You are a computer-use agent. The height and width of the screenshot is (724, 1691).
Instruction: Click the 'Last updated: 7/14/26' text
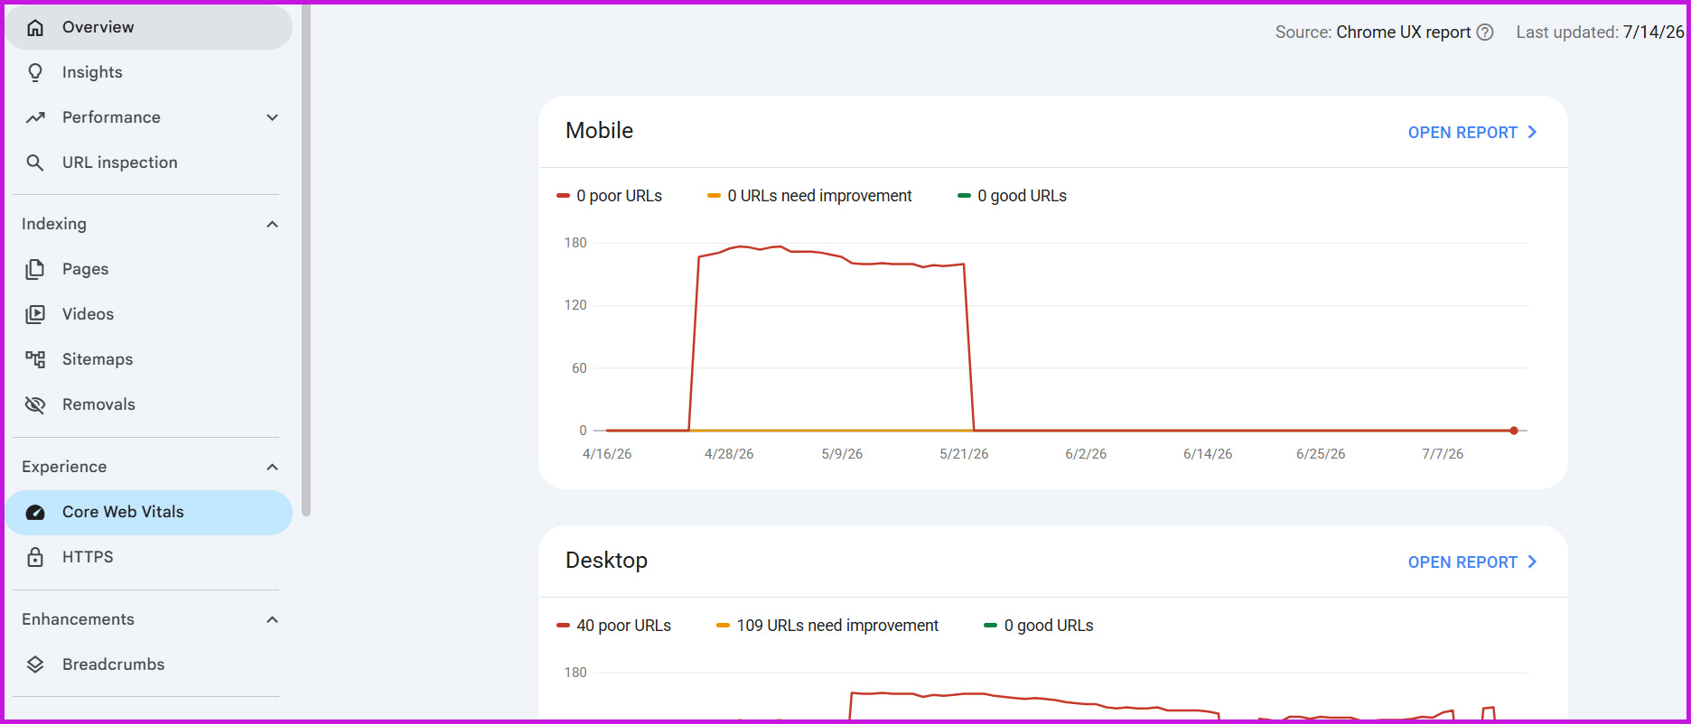[x=1600, y=32]
